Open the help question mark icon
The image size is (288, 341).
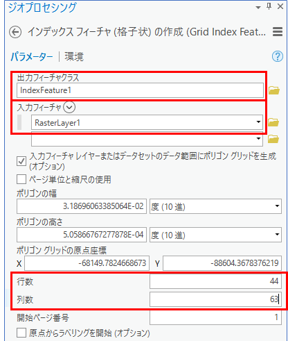pyautogui.click(x=278, y=56)
